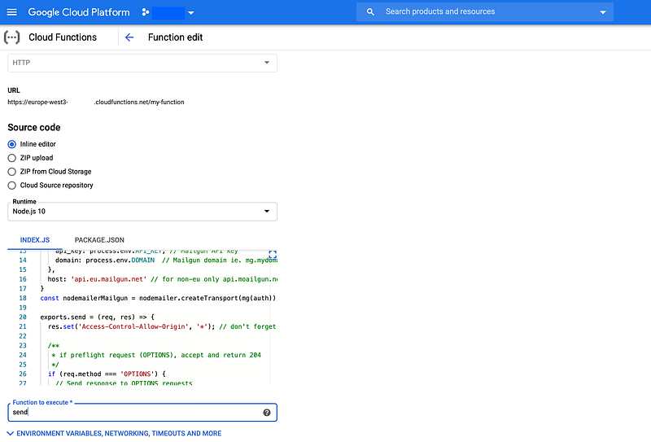Open the Runtime Node.js 10 dropdown
The image size is (651, 442).
(142, 212)
